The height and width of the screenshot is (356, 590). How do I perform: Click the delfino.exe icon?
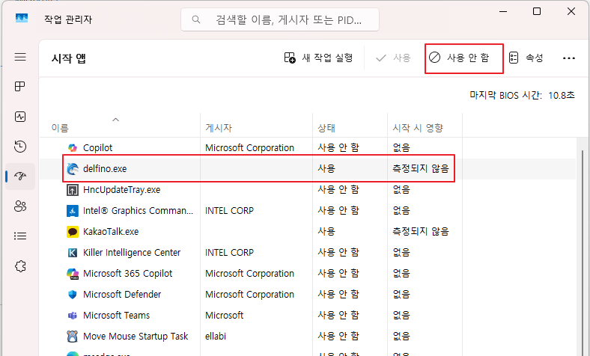72,169
